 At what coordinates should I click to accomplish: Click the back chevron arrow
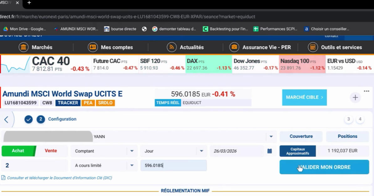click(6, 119)
